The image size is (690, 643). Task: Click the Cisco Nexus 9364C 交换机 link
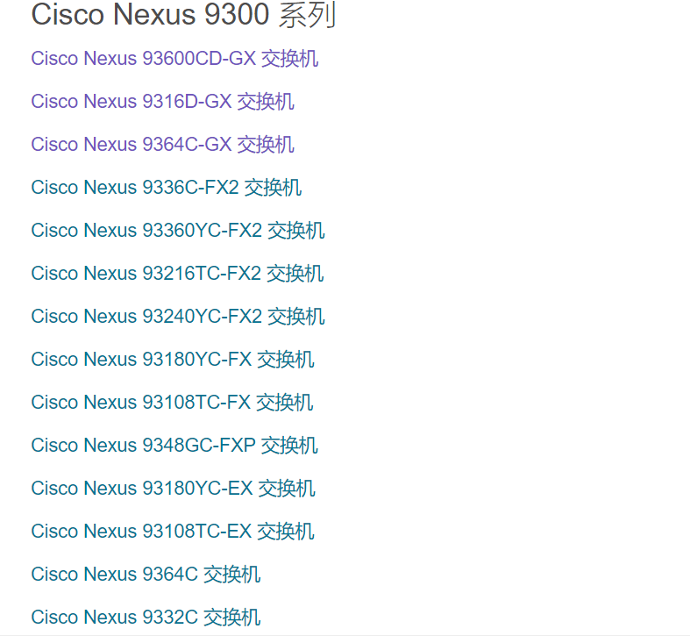click(146, 575)
